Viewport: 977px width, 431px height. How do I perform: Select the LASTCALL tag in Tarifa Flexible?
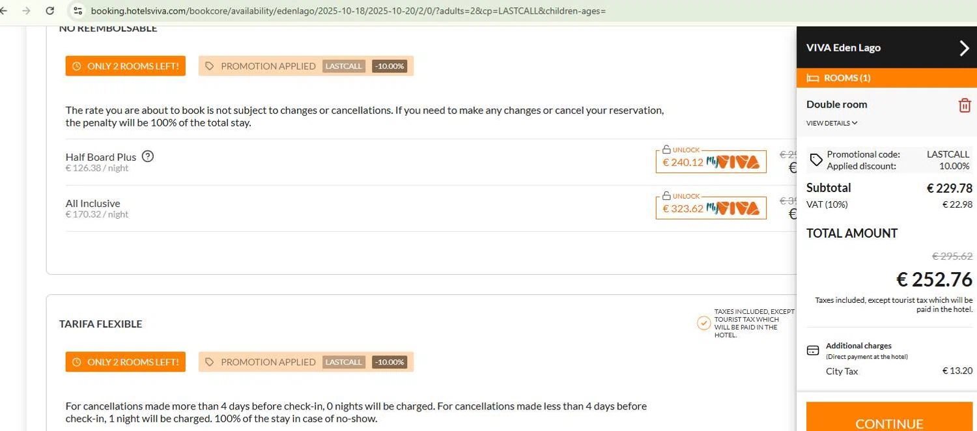[x=344, y=362]
